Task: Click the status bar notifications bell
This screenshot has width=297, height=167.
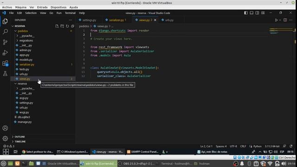Action: [291, 146]
